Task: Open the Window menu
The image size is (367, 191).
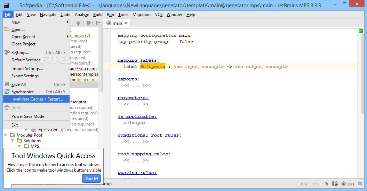Action: click(174, 15)
